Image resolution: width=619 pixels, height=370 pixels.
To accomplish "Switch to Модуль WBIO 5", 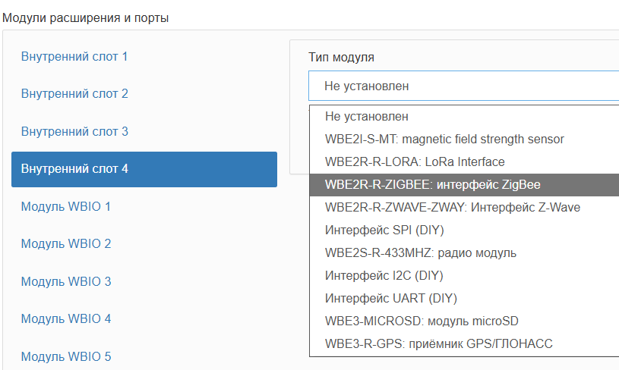I will [66, 356].
